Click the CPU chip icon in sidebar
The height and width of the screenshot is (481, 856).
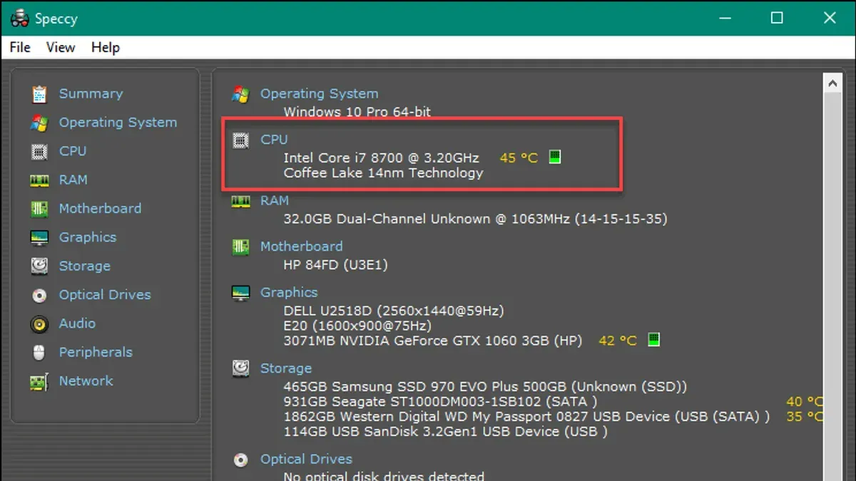[39, 151]
